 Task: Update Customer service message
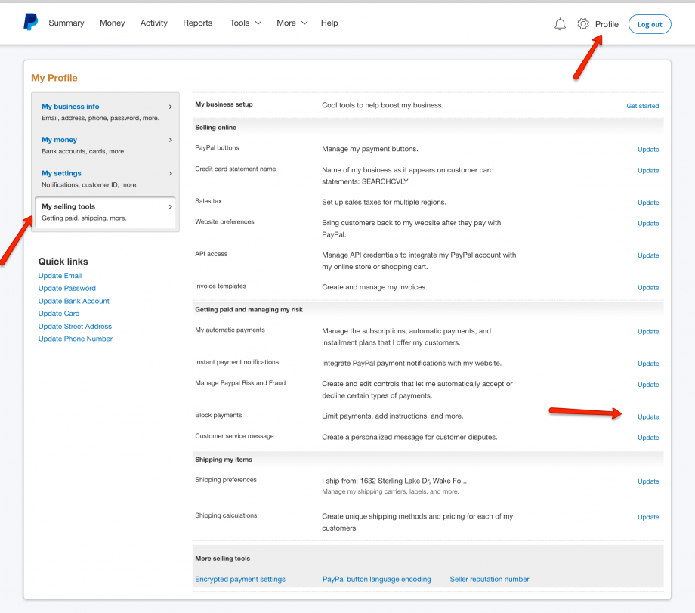(648, 438)
